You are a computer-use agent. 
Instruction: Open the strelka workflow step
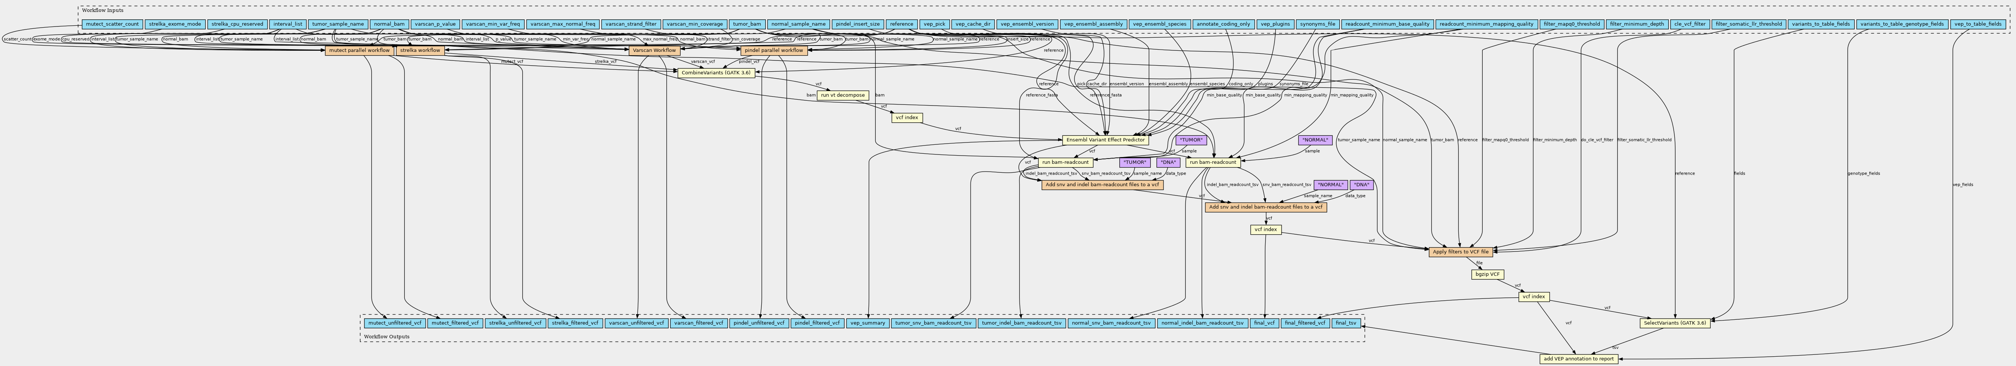pyautogui.click(x=419, y=50)
